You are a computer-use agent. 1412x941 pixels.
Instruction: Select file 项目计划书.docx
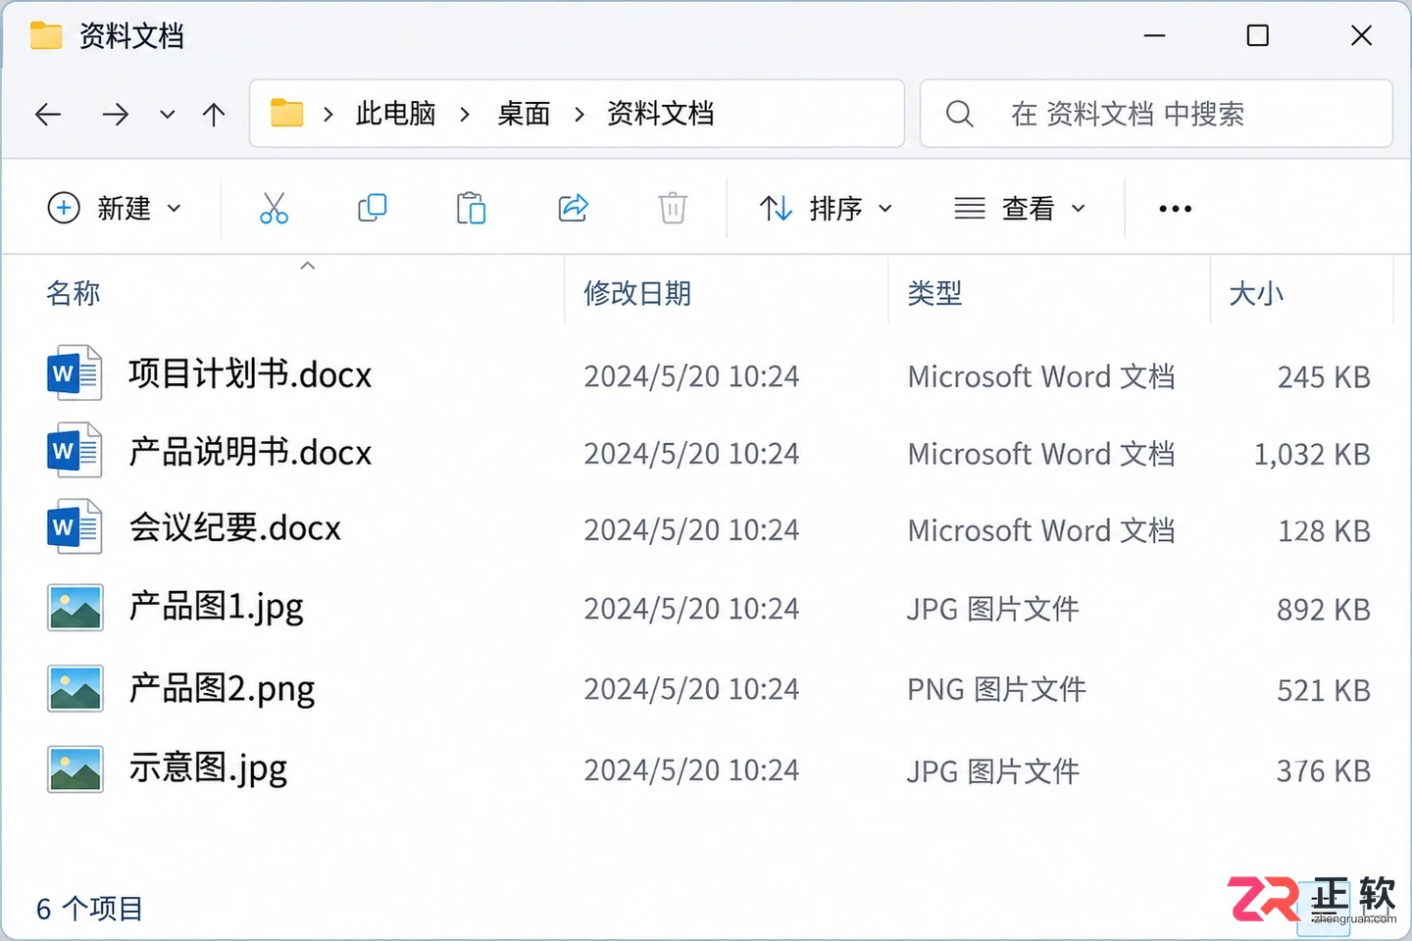pos(250,374)
